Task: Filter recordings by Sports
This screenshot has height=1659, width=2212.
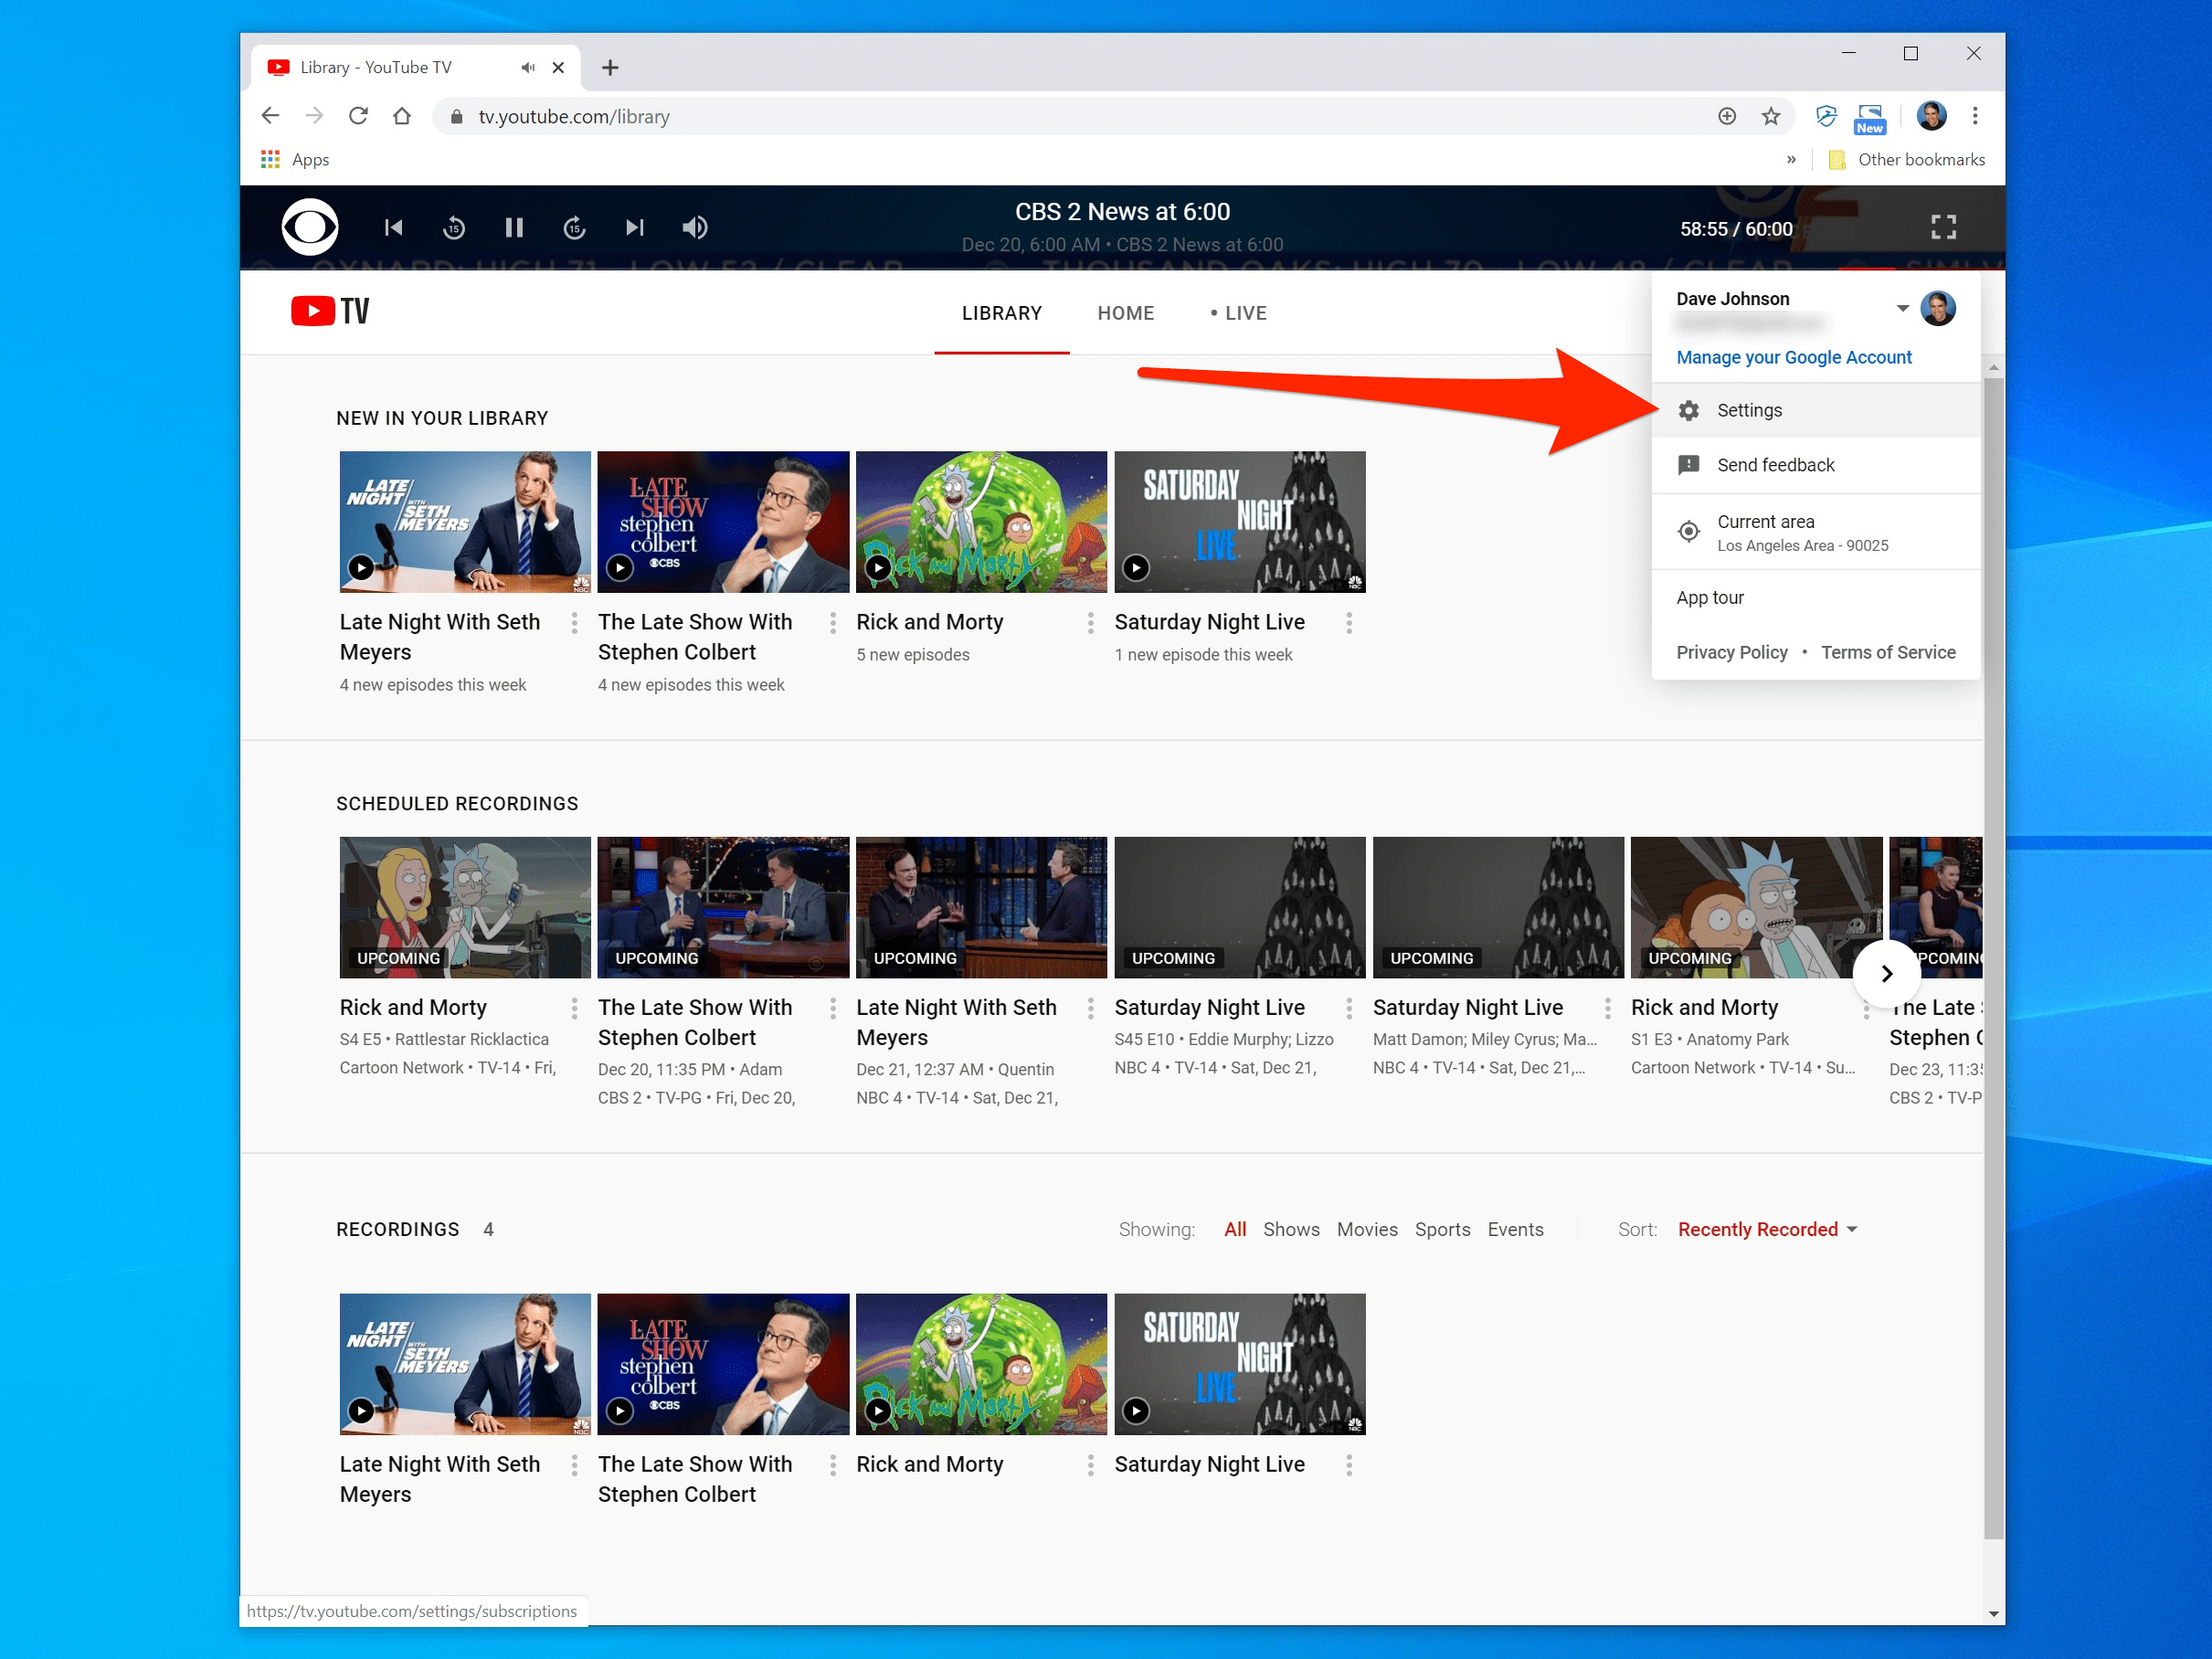Action: pyautogui.click(x=1441, y=1229)
